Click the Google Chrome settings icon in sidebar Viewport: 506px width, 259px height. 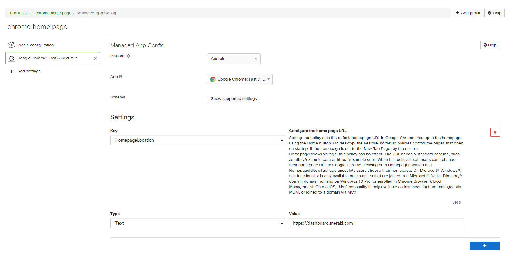click(12, 58)
